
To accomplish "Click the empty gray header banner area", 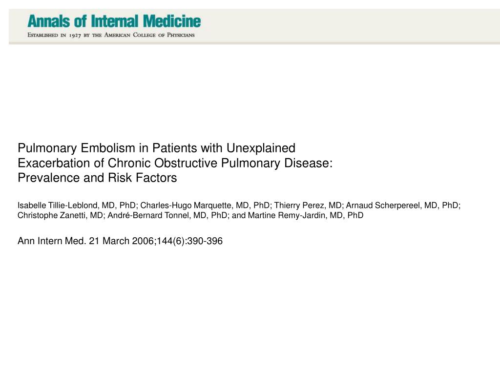I will coord(351,25).
